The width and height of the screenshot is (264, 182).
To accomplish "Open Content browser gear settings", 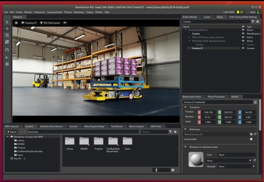I will 175,132.
